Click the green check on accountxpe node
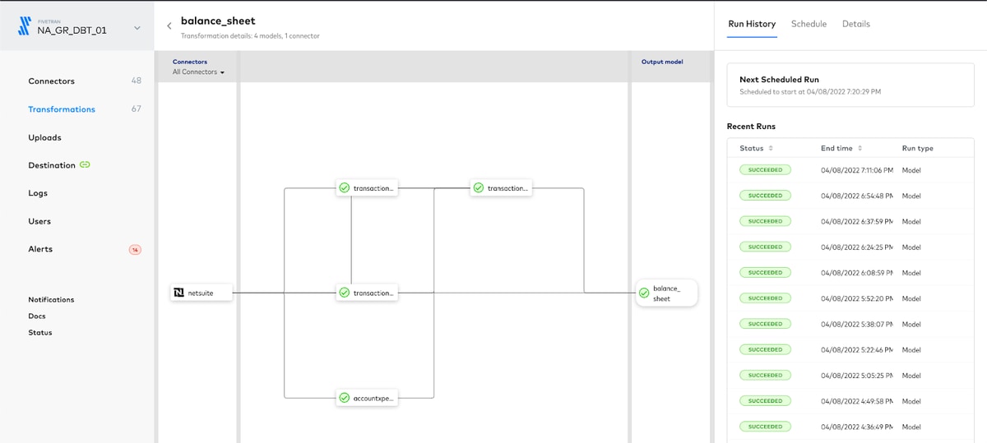 (345, 398)
